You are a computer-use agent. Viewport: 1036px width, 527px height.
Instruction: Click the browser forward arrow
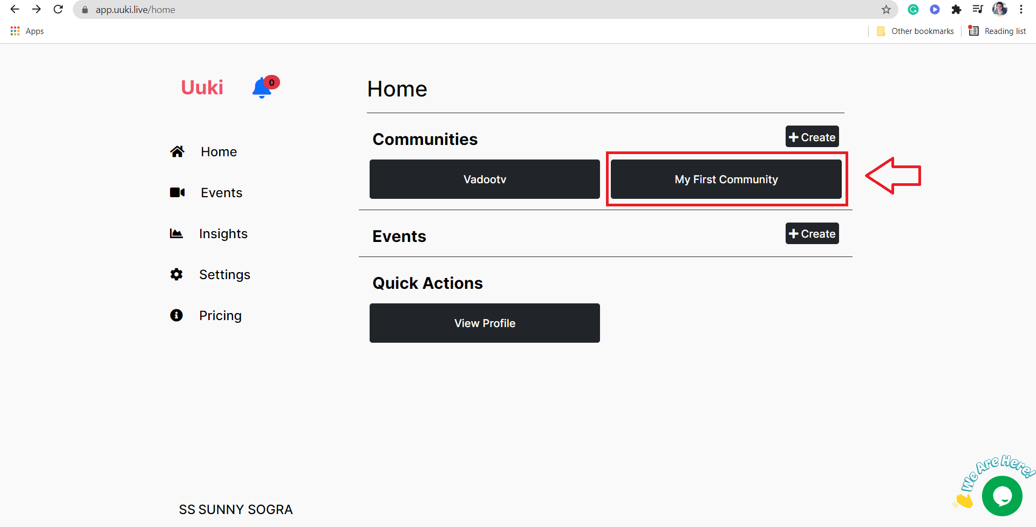36,9
